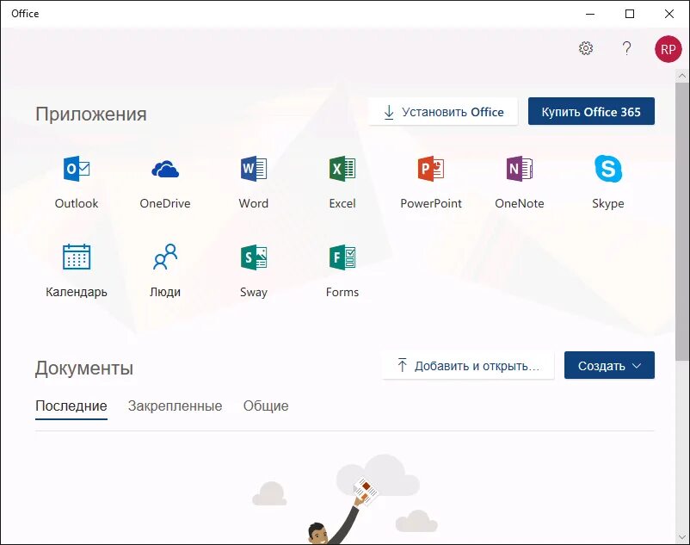Image resolution: width=690 pixels, height=545 pixels.
Task: Launch the Sway app icon
Action: (254, 257)
